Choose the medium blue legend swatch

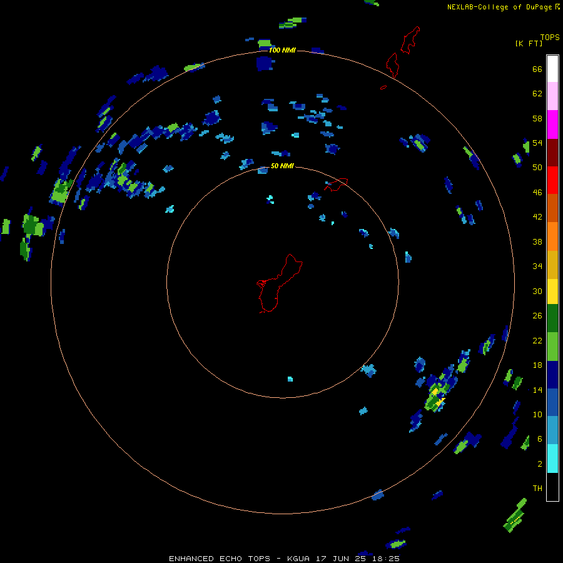tap(552, 402)
